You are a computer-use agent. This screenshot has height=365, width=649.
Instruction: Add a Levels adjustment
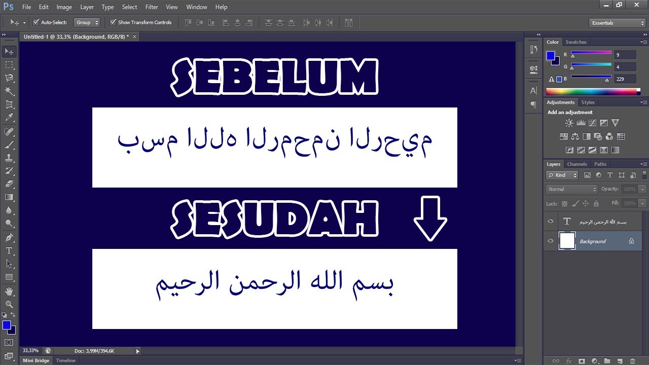(581, 123)
